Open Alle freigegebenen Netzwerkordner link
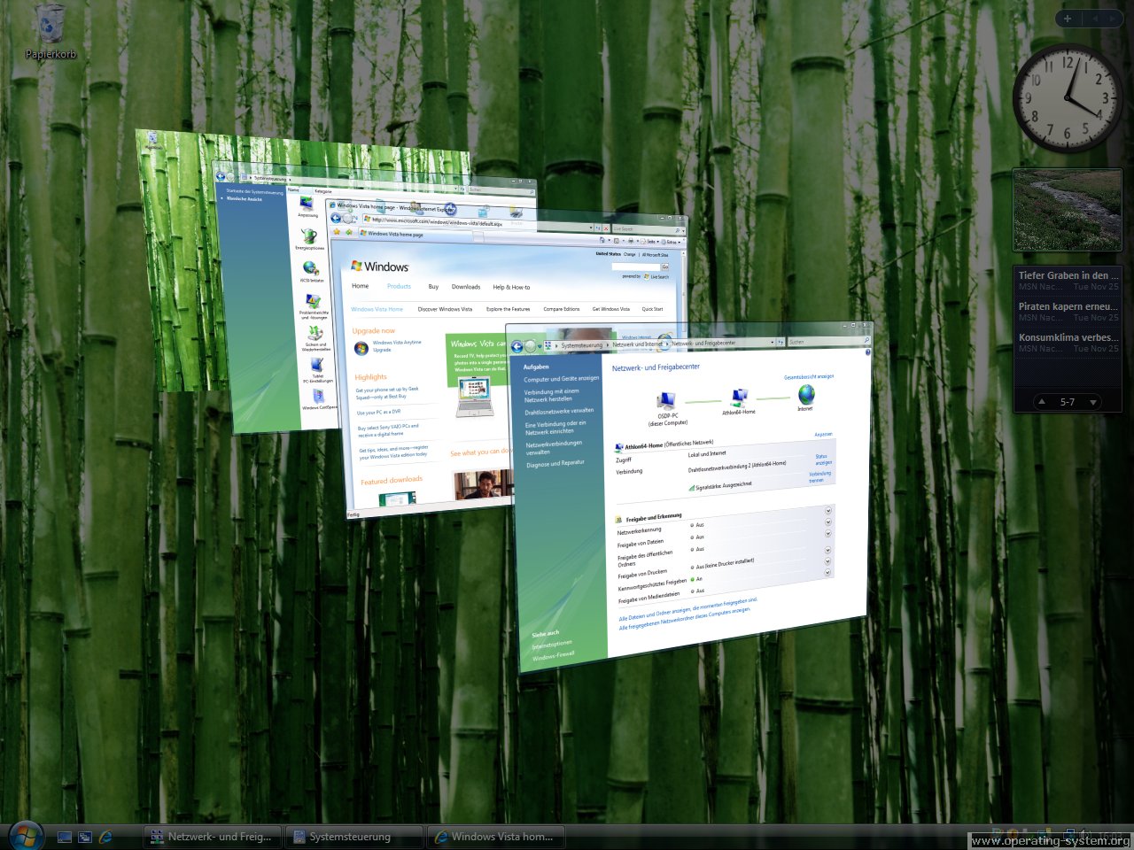 pos(684,618)
